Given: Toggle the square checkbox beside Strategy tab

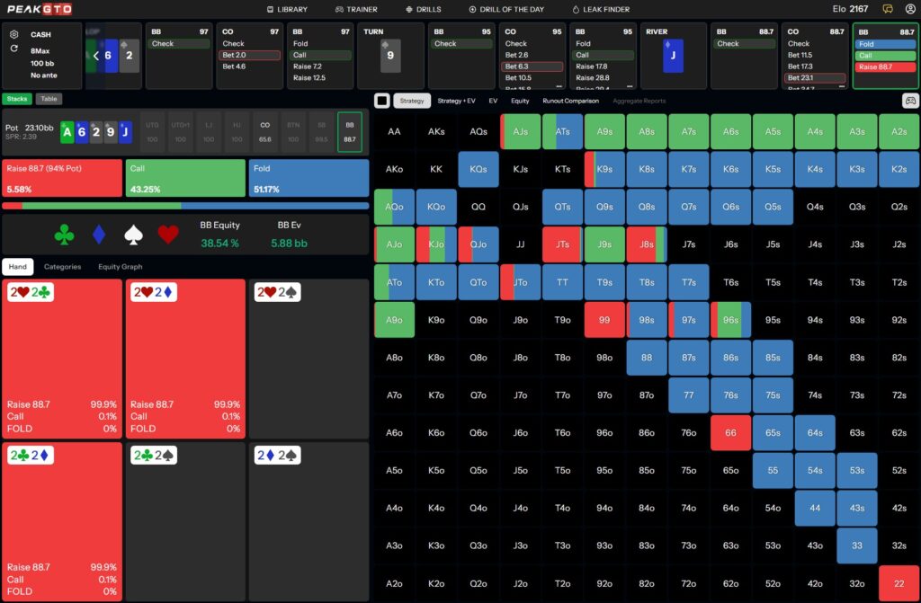Looking at the screenshot, I should pos(382,101).
